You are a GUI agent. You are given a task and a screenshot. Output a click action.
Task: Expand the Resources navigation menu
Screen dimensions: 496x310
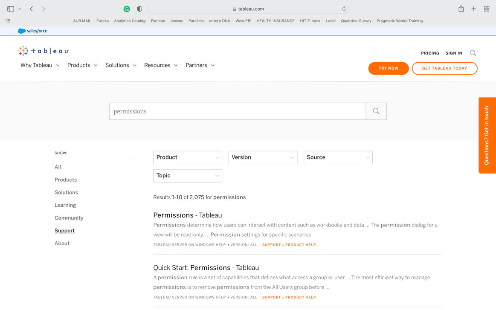pos(161,65)
